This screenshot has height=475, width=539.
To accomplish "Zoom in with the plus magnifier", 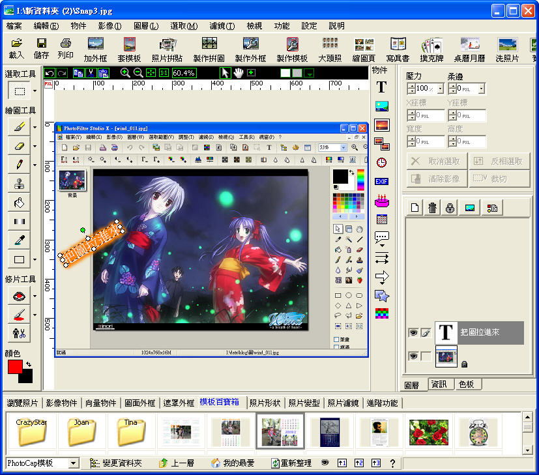I will click(125, 73).
